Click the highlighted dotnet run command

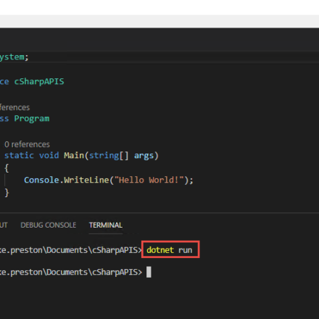(170, 250)
